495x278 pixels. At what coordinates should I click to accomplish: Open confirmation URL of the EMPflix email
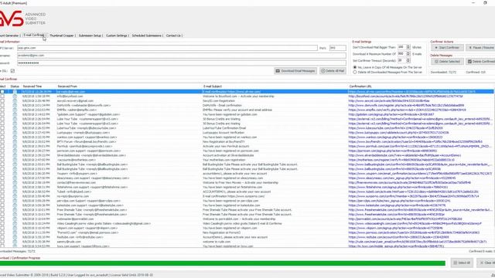(x=408, y=110)
